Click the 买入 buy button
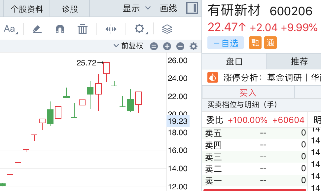 pyautogui.click(x=248, y=93)
